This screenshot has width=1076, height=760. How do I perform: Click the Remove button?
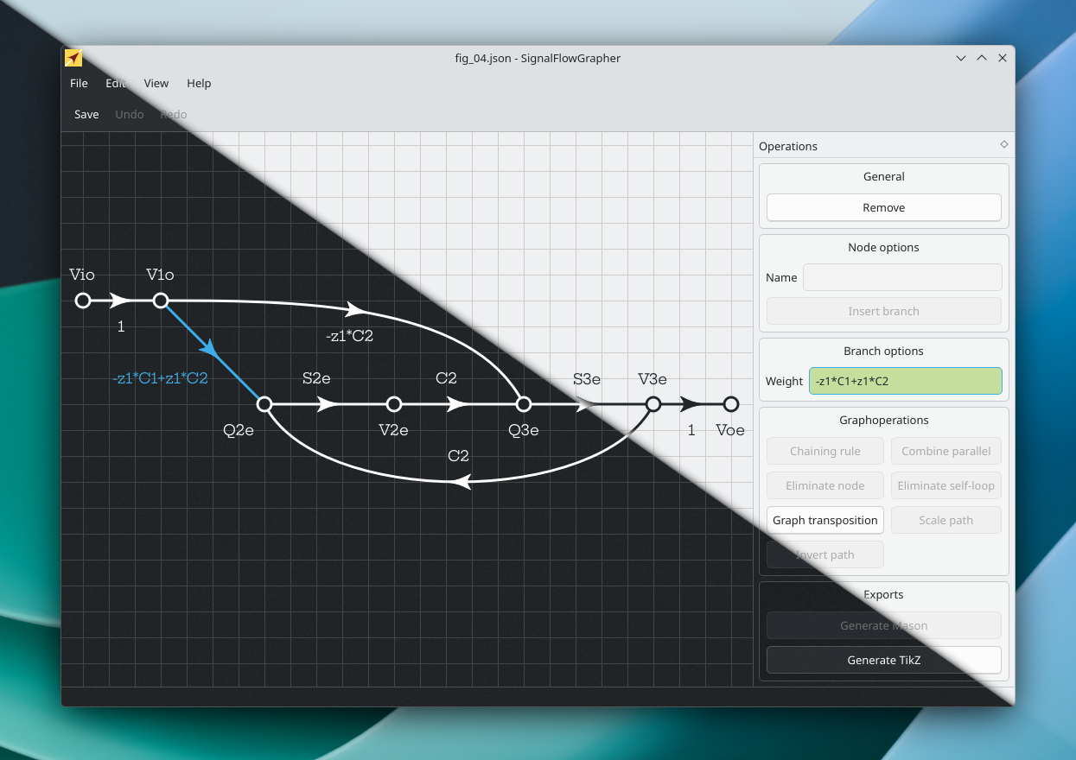pos(883,207)
